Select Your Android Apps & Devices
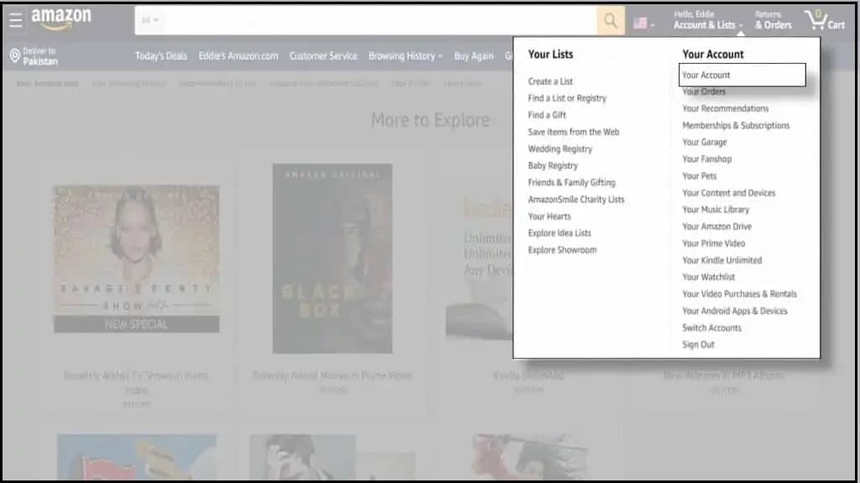Viewport: 860px width, 483px height. (734, 311)
